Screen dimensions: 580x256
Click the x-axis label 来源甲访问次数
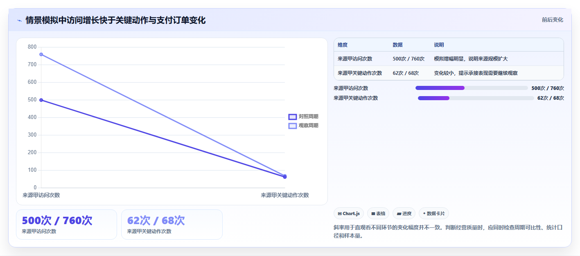coord(41,195)
